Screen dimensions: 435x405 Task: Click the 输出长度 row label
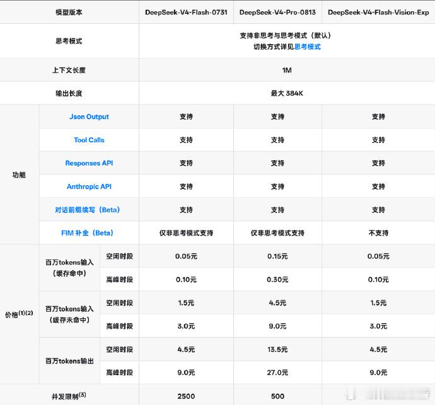tap(69, 93)
